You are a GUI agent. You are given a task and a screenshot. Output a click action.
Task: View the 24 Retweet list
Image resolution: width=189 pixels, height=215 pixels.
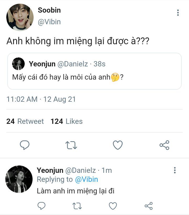pyautogui.click(x=25, y=121)
